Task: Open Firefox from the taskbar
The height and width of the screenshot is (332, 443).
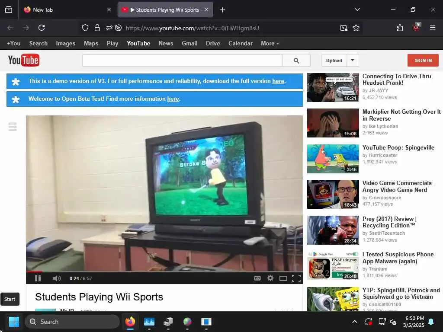Action: [130, 322]
